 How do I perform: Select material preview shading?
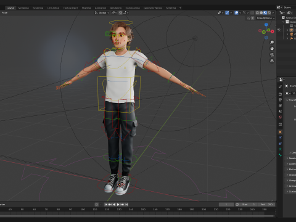(265, 13)
